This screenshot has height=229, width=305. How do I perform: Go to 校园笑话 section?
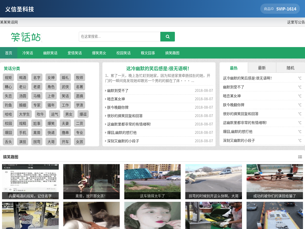(x=124, y=53)
